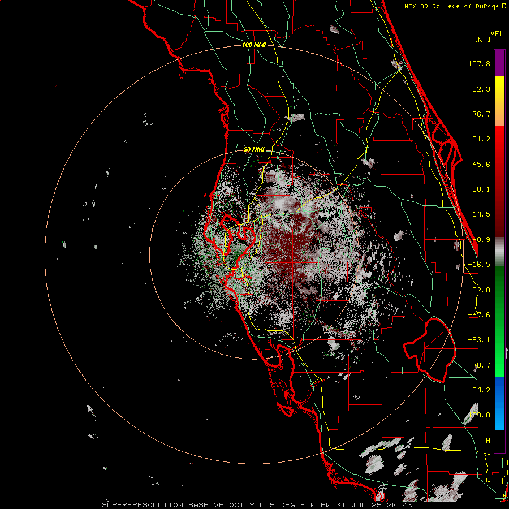Click the 45.6 velocity scale value
Image resolution: width=509 pixels, height=509 pixels.
tap(481, 164)
